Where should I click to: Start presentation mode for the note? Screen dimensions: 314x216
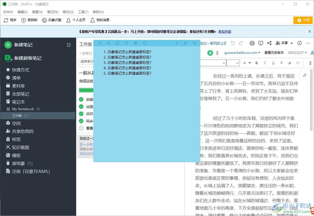tap(261, 43)
